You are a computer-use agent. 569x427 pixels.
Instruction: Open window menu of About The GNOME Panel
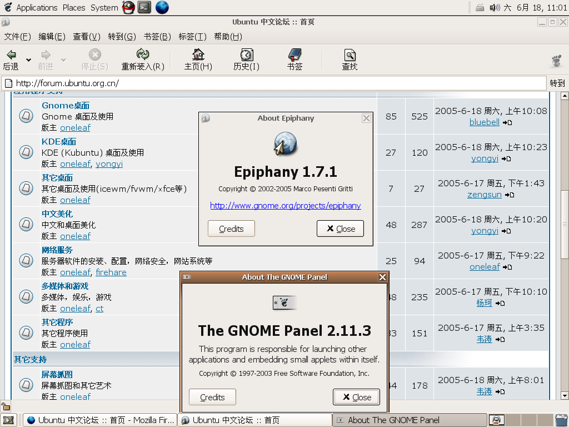click(x=187, y=277)
